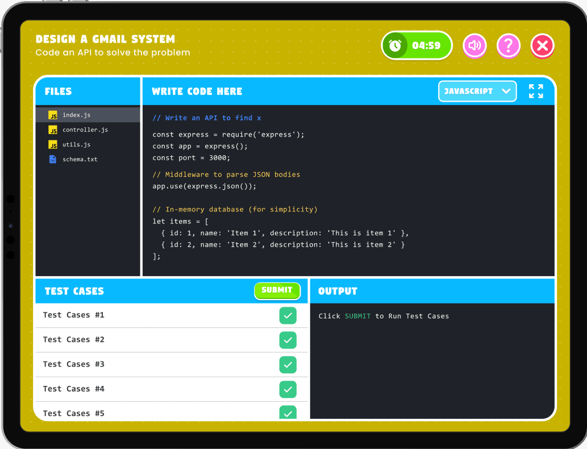The width and height of the screenshot is (587, 449).
Task: Click the FILES panel header
Action: point(59,92)
